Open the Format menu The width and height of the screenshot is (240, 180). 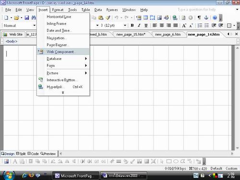[x=58, y=10]
